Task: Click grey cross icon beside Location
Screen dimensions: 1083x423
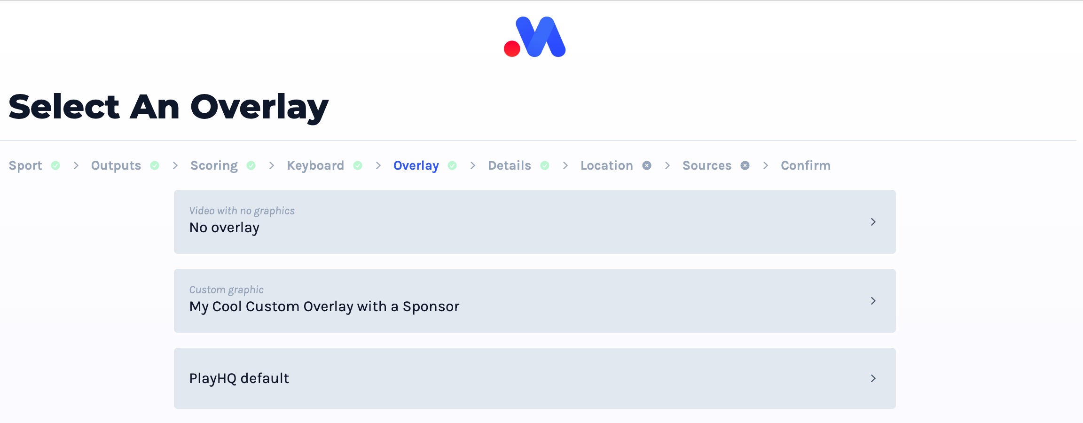Action: [x=647, y=165]
